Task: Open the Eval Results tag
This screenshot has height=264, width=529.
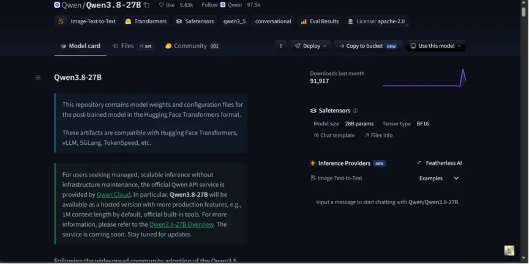Action: tap(320, 21)
